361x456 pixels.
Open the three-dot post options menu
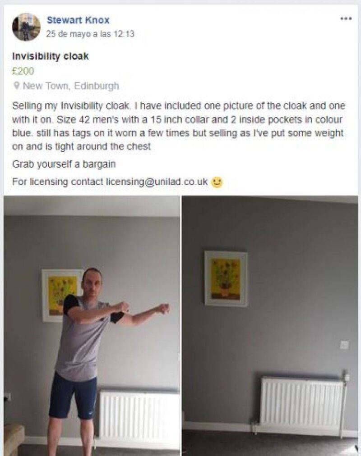tap(346, 19)
